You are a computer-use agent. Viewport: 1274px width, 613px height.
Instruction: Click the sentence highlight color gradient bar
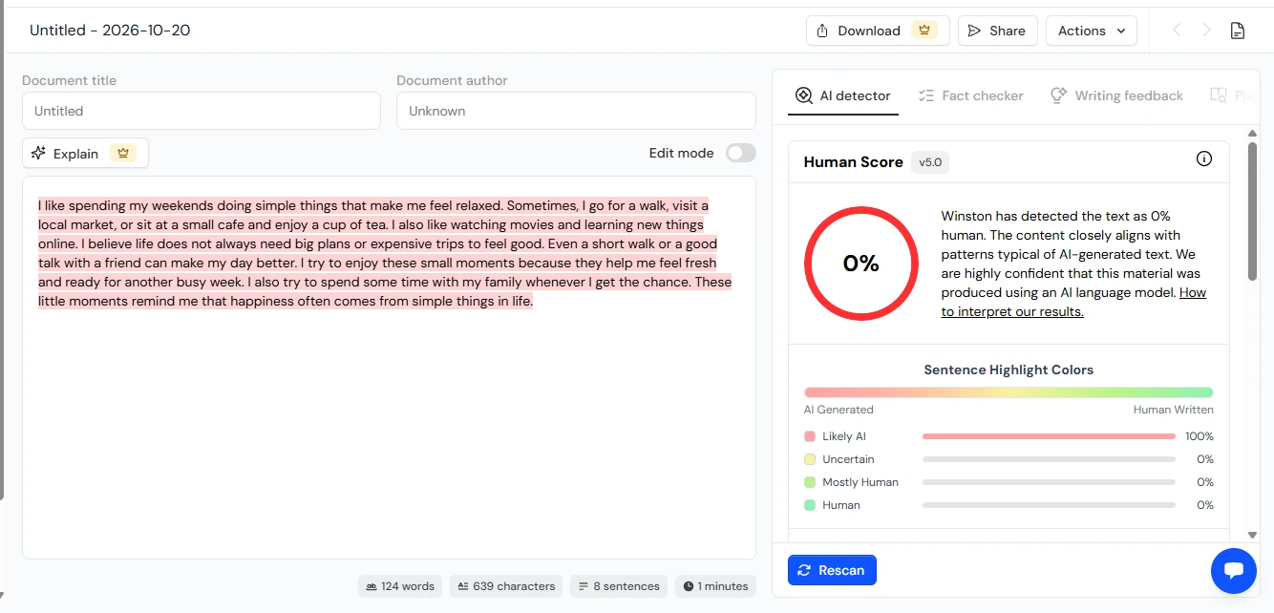1009,391
